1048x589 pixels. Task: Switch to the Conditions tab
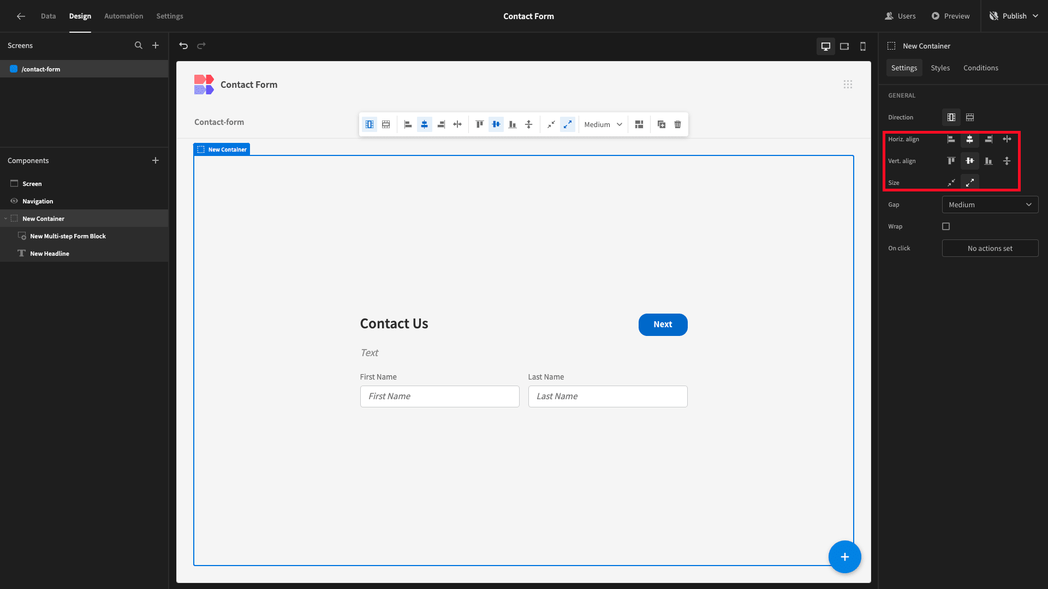click(x=981, y=68)
